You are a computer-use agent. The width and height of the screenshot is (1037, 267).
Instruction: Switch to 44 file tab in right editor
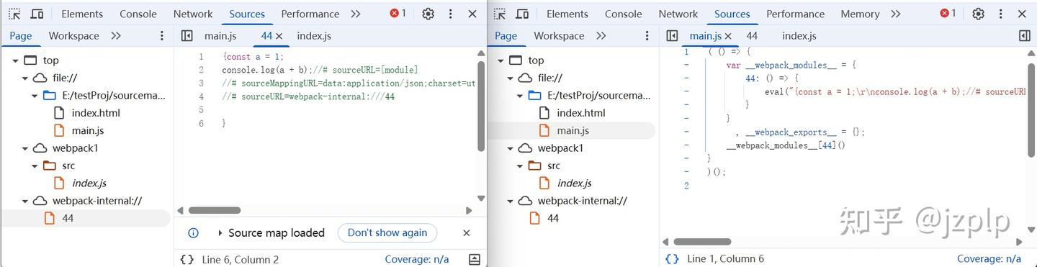coord(752,36)
